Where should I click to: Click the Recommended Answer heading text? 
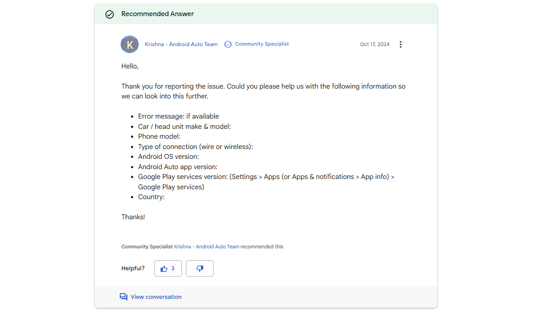click(x=158, y=14)
